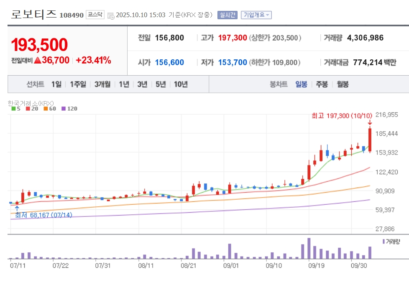Select the 주봉 weekly candle chart
This screenshot has height=287, width=409.
click(x=322, y=84)
